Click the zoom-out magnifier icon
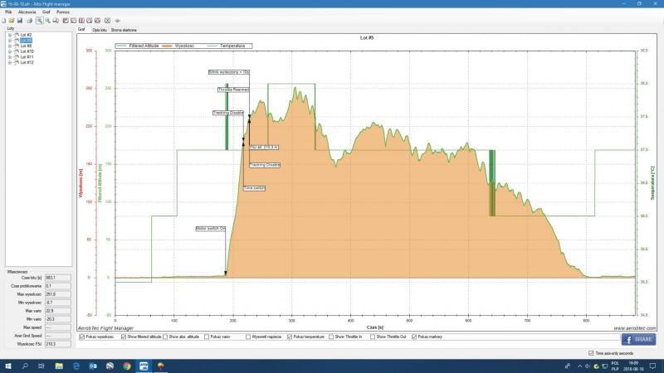 coord(47,20)
